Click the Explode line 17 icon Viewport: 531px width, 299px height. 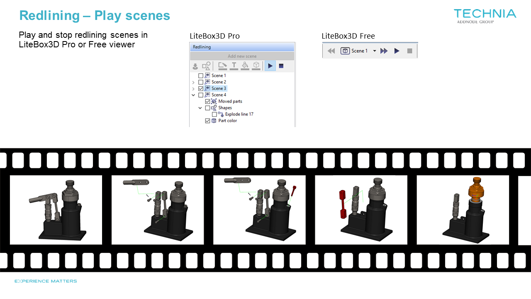pos(221,114)
